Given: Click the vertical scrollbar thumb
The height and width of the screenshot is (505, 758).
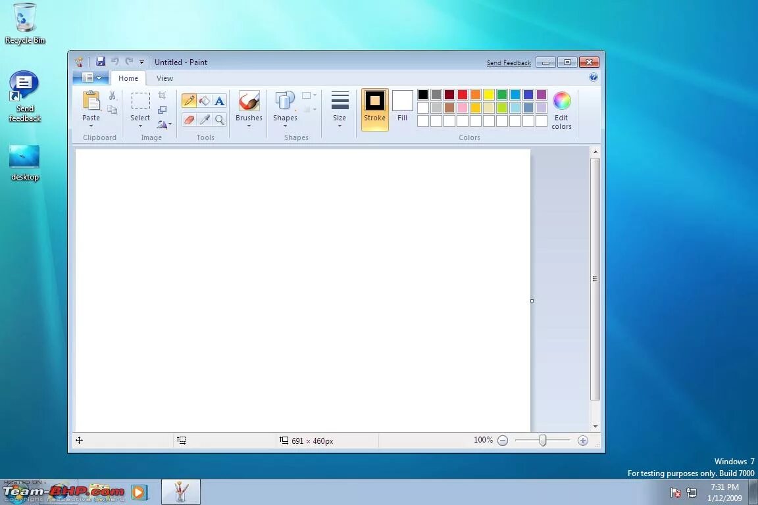Looking at the screenshot, I should pyautogui.click(x=595, y=279).
